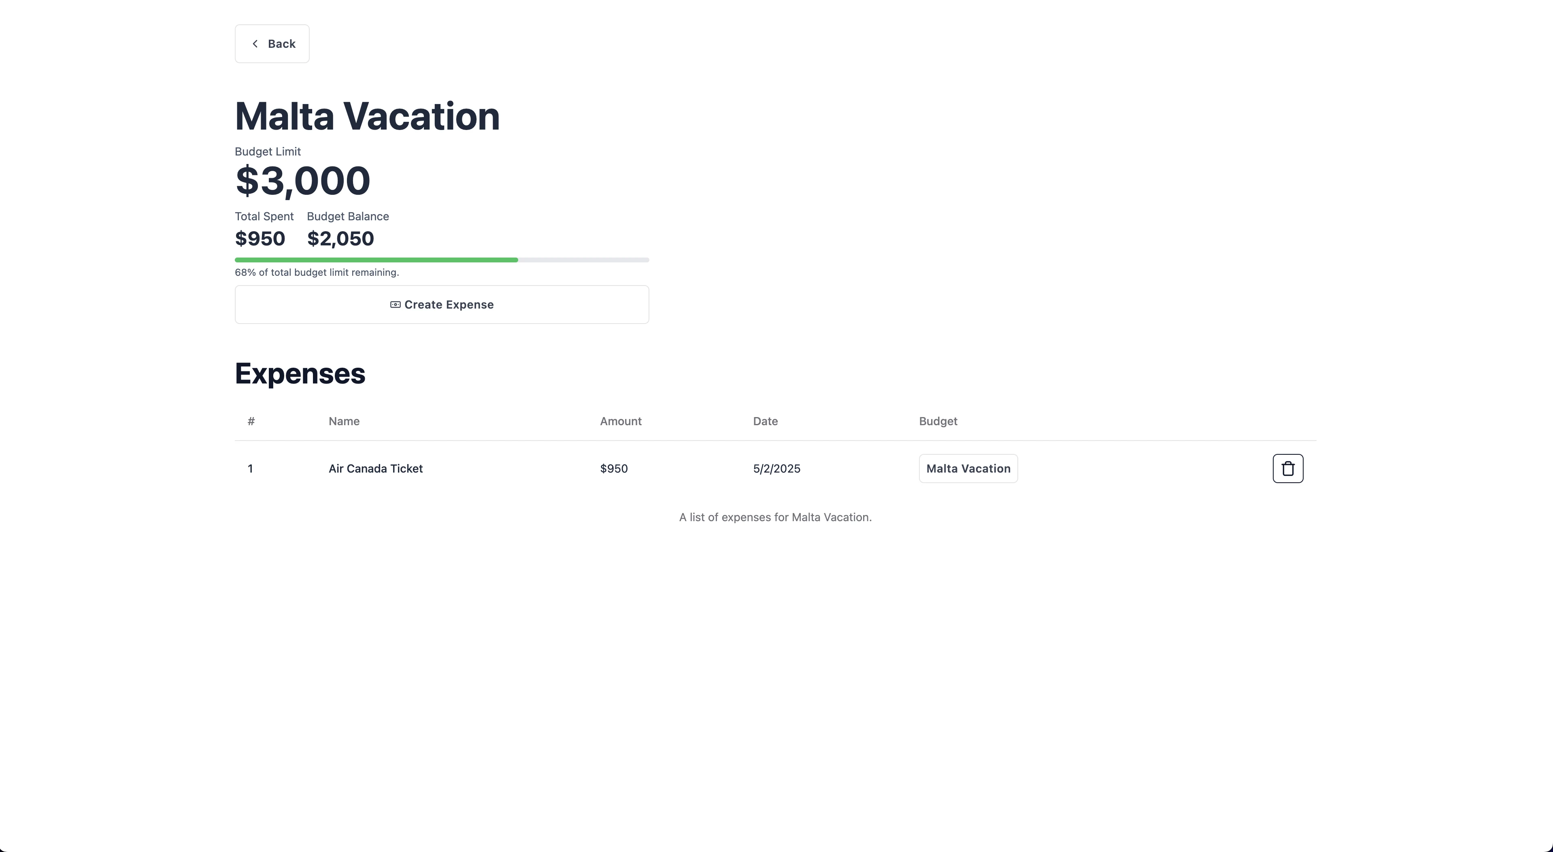Click the 5/2/2025 date in the expense row
Viewport: 1553px width, 852px height.
coord(776,469)
